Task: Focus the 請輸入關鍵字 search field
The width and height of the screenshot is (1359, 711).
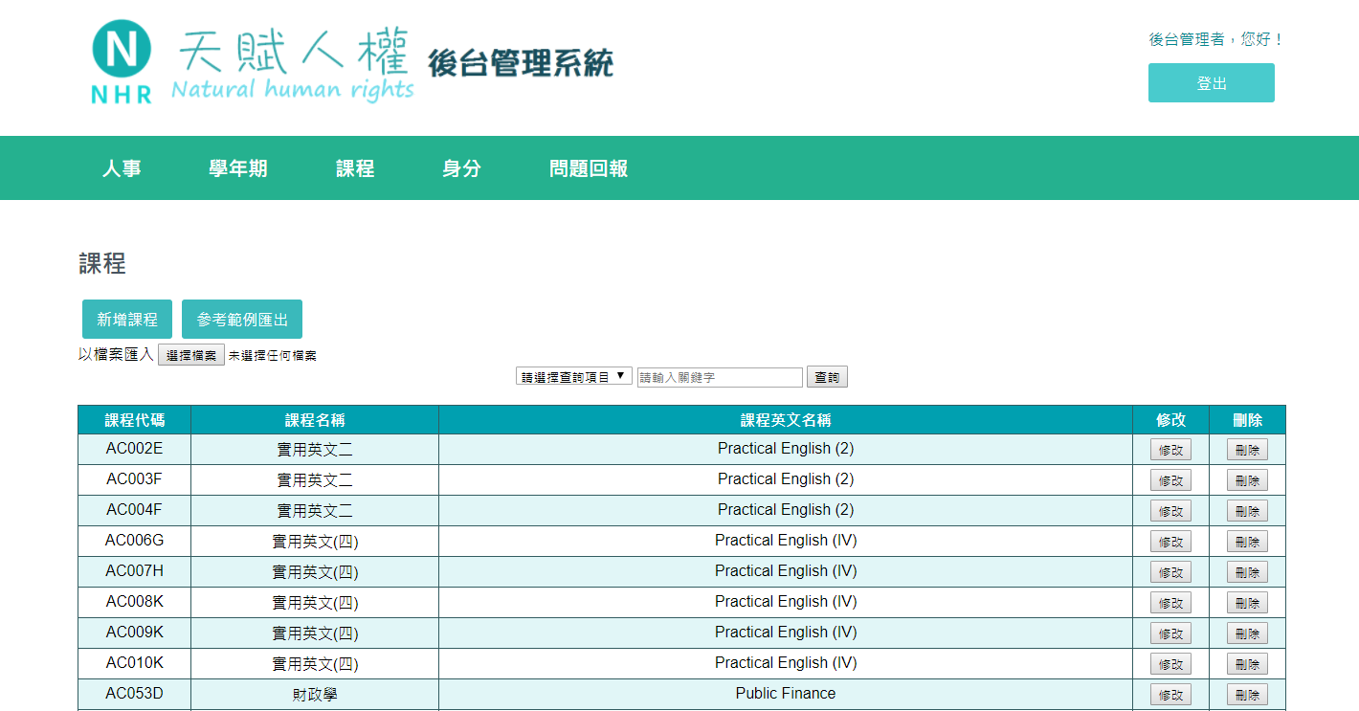Action: click(720, 377)
